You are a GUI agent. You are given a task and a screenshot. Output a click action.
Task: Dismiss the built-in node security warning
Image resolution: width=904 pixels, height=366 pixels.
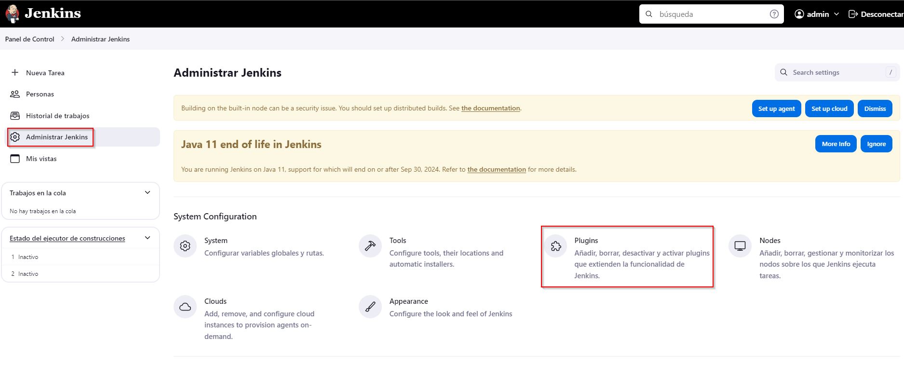coord(875,108)
